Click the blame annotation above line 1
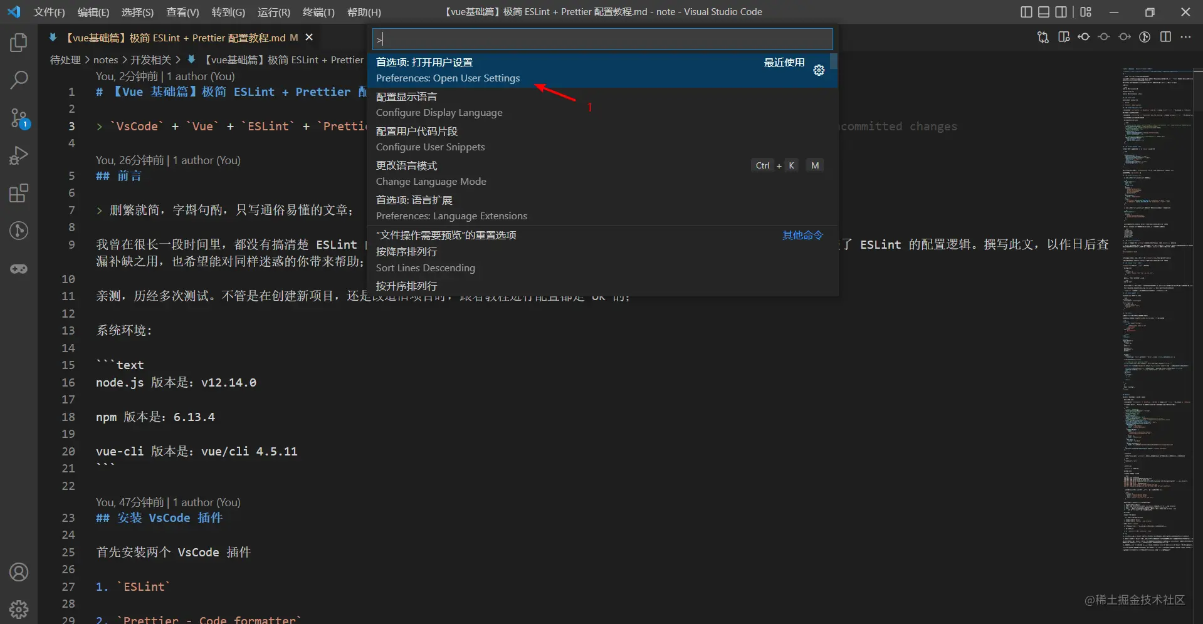 (165, 76)
